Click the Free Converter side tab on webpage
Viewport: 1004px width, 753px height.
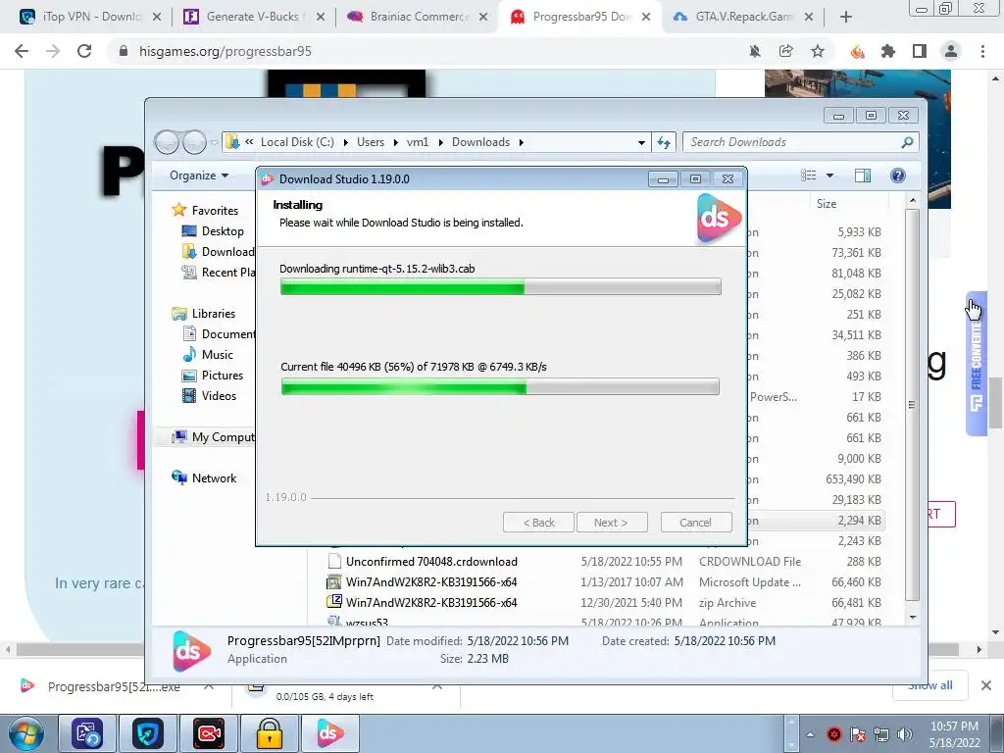pyautogui.click(x=977, y=363)
